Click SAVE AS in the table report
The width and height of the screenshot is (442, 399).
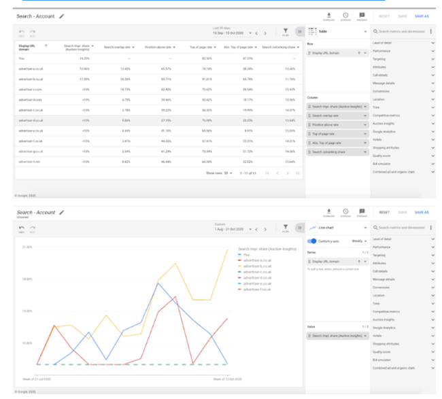point(422,16)
